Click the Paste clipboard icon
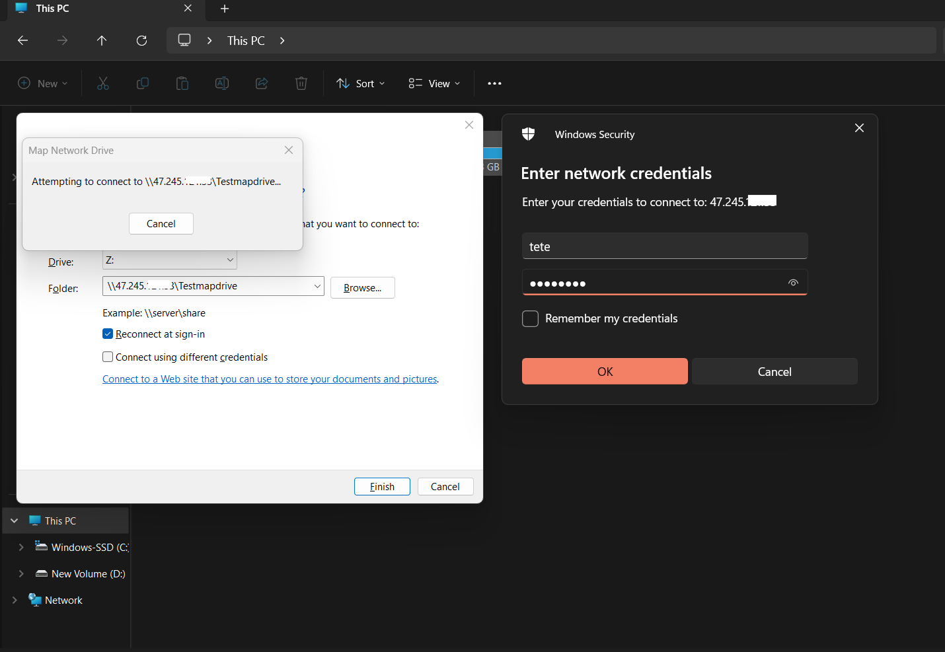The height and width of the screenshot is (652, 945). [182, 83]
